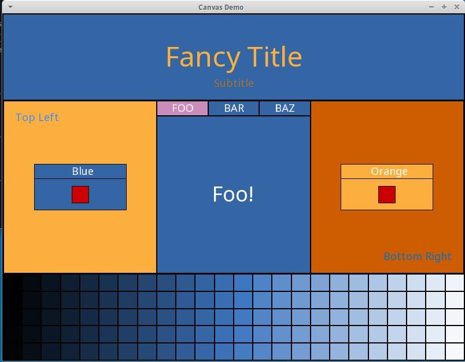
Task: Open the window menu arrow in title bar
Action: click(x=10, y=7)
